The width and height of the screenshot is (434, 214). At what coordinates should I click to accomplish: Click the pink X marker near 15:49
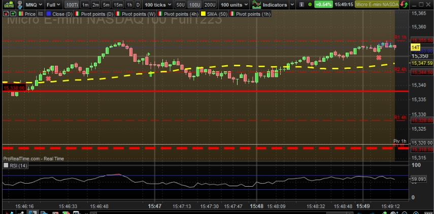pos(379,58)
